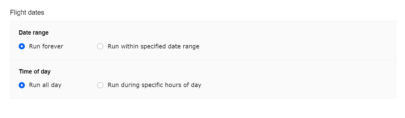The height and width of the screenshot is (118, 405).
Task: Select the "Run all day" radio button
Action: [x=22, y=85]
